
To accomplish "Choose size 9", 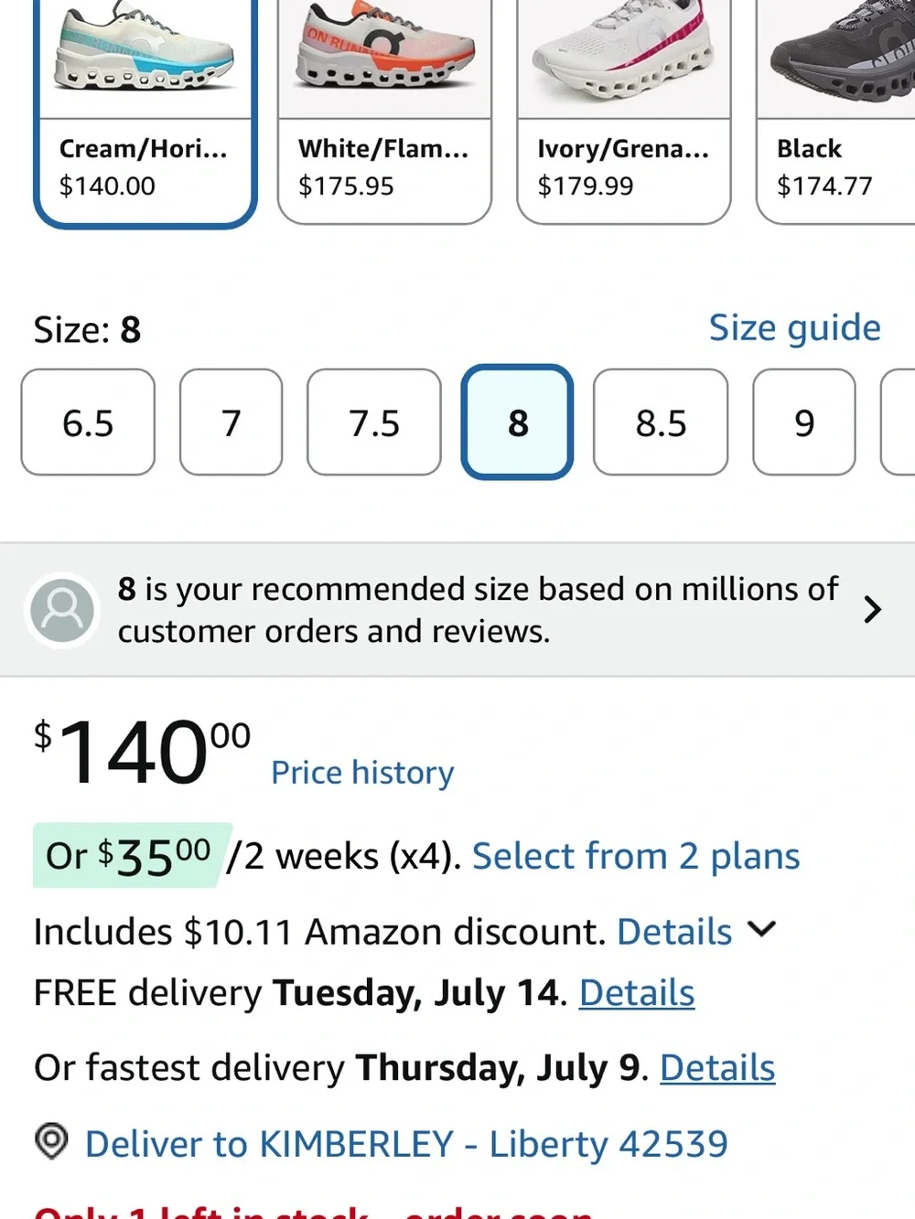I will coord(804,422).
